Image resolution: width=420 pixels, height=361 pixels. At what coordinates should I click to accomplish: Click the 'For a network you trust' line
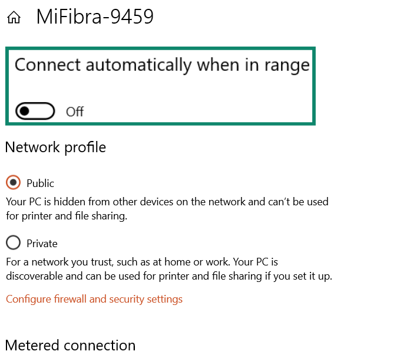tap(141, 261)
